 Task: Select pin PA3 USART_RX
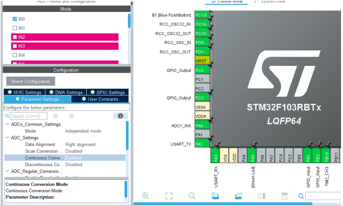click(215, 156)
